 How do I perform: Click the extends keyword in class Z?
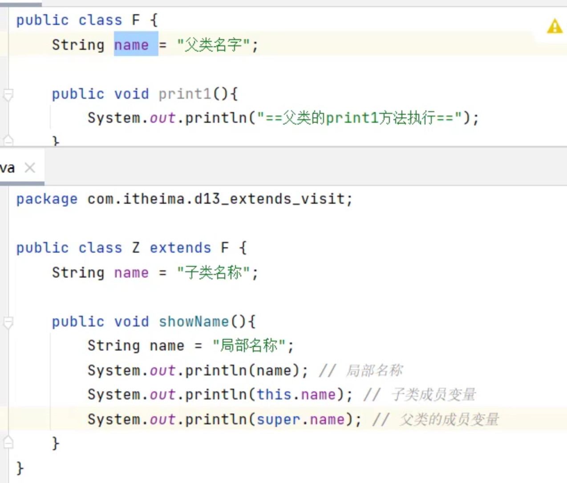tap(180, 248)
